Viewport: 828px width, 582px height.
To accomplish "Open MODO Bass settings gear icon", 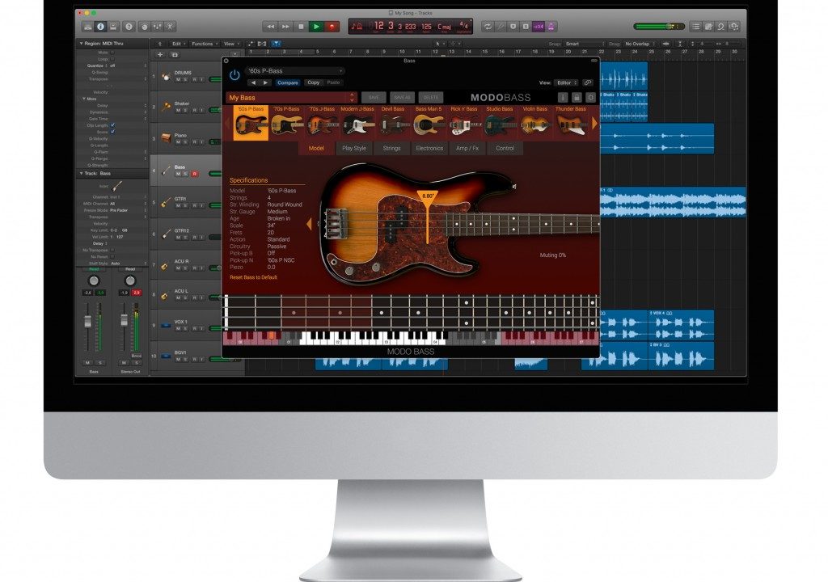I will pyautogui.click(x=590, y=98).
